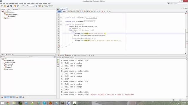This screenshot has height=105, width=188.
Task: Click the Undo toolbar icon
Action: tap(15, 6)
